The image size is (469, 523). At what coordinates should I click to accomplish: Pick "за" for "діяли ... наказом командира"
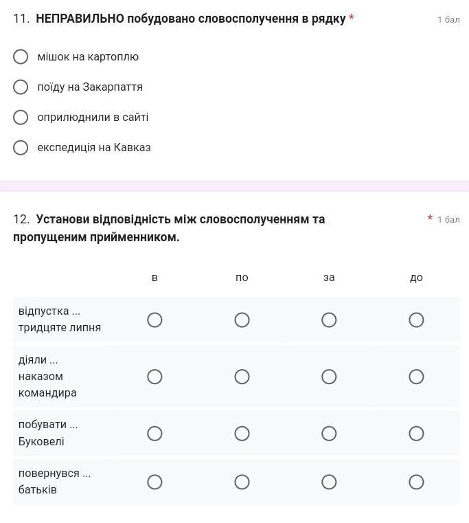(x=329, y=377)
